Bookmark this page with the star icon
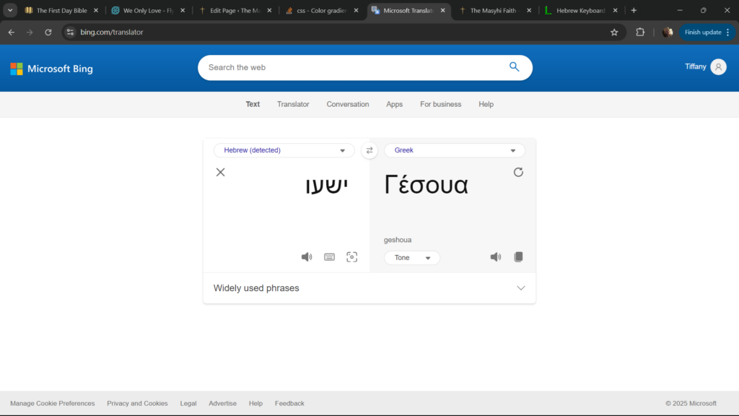The image size is (739, 416). coord(614,32)
